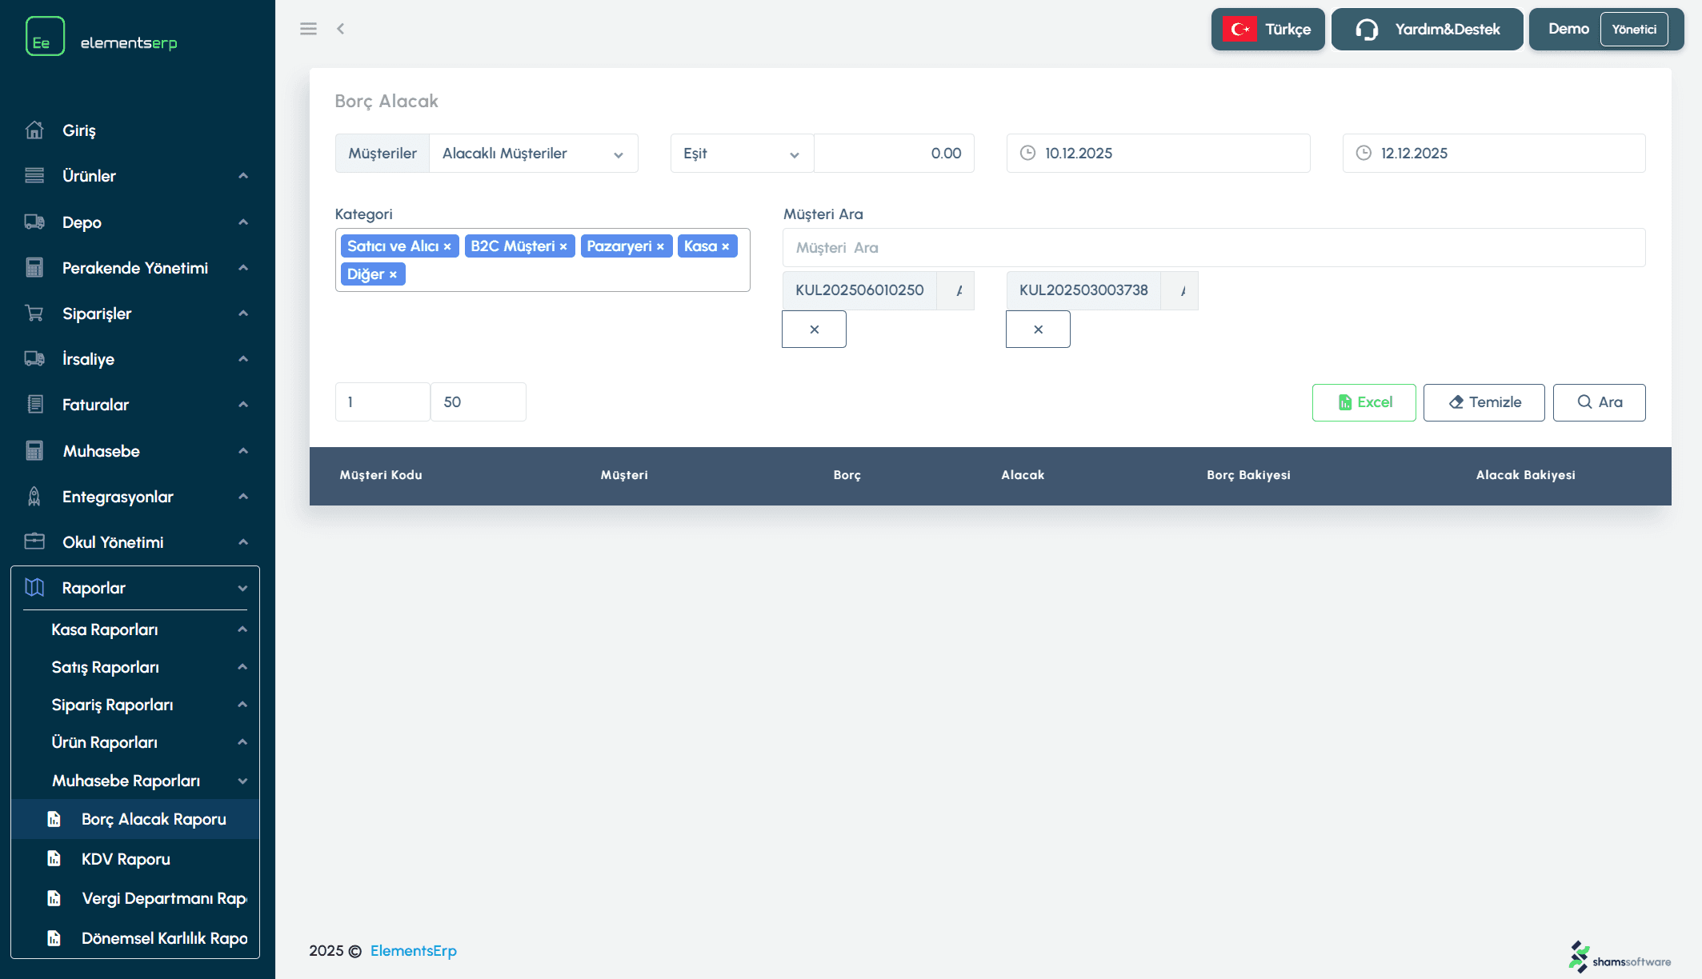Click the Yardım&Destek headset icon
The image size is (1702, 979).
[x=1367, y=30]
